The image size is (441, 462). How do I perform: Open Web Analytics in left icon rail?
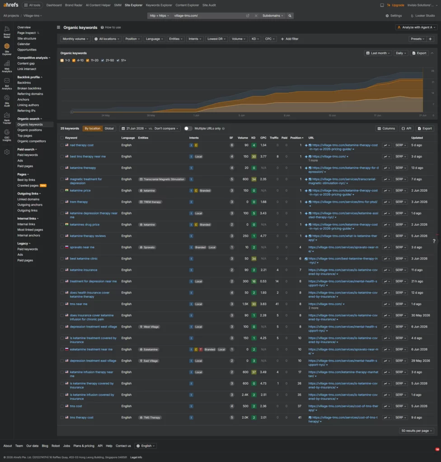click(x=7, y=66)
